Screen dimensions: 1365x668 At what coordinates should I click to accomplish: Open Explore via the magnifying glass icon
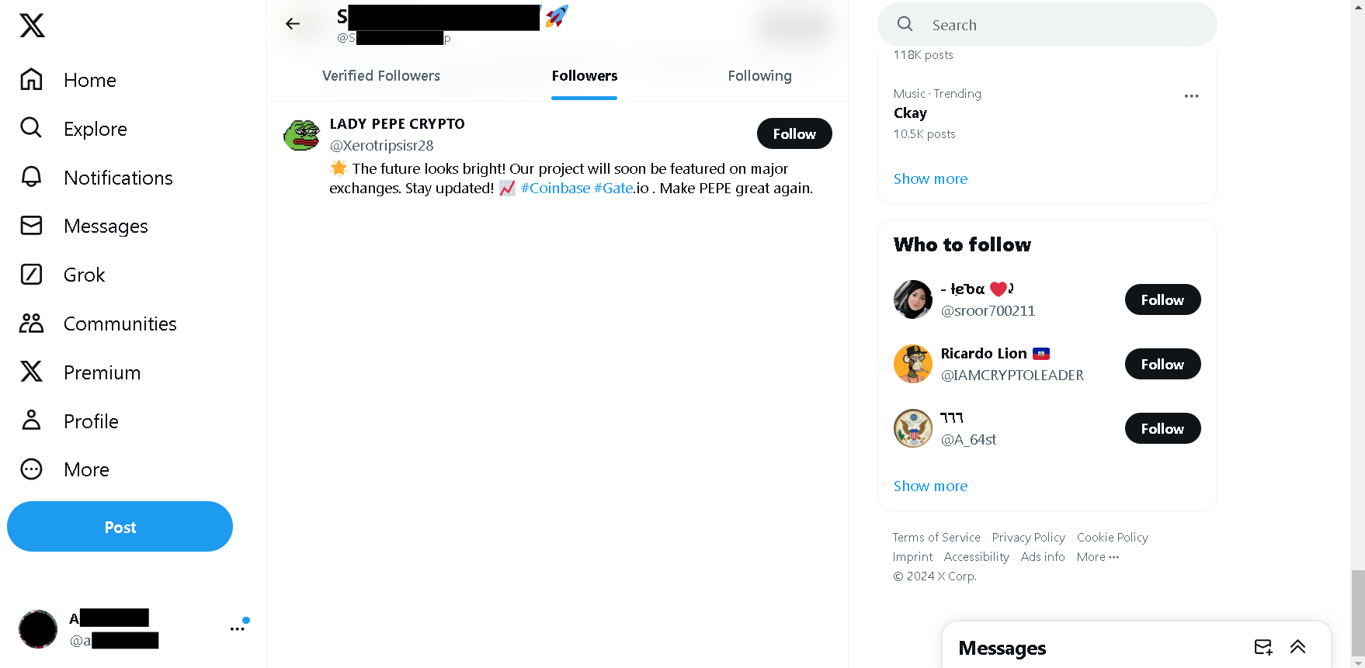click(x=31, y=128)
